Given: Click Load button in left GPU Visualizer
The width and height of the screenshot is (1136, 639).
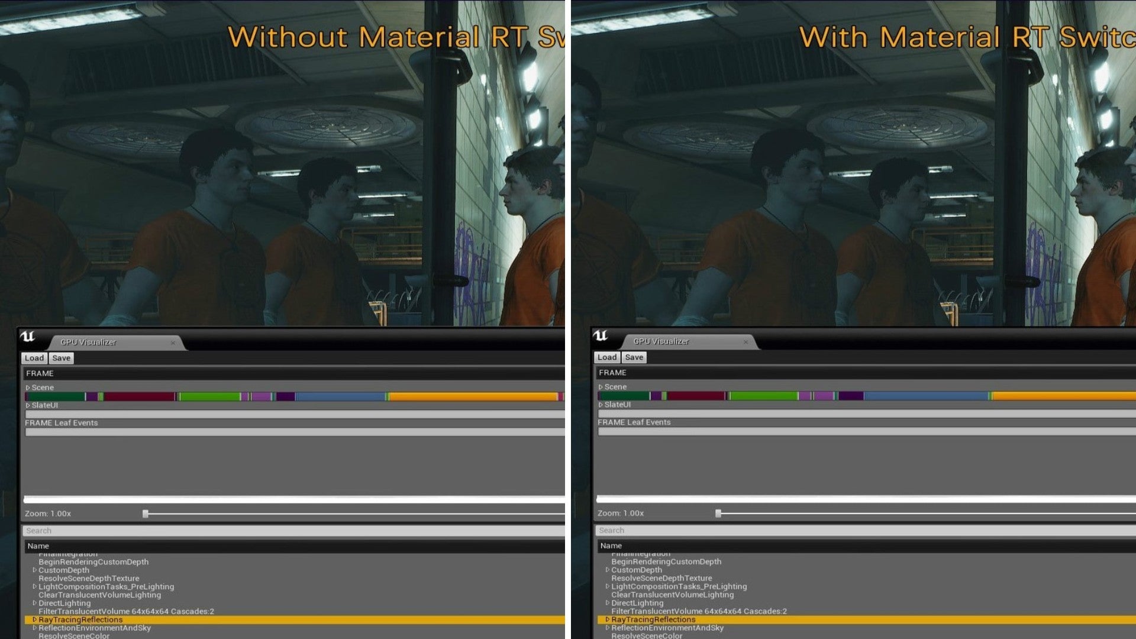Looking at the screenshot, I should point(34,358).
